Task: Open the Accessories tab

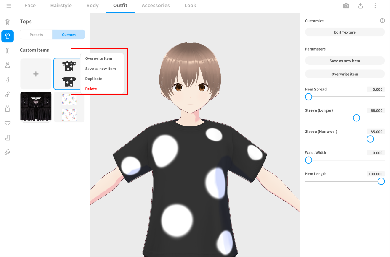Action: [x=156, y=6]
